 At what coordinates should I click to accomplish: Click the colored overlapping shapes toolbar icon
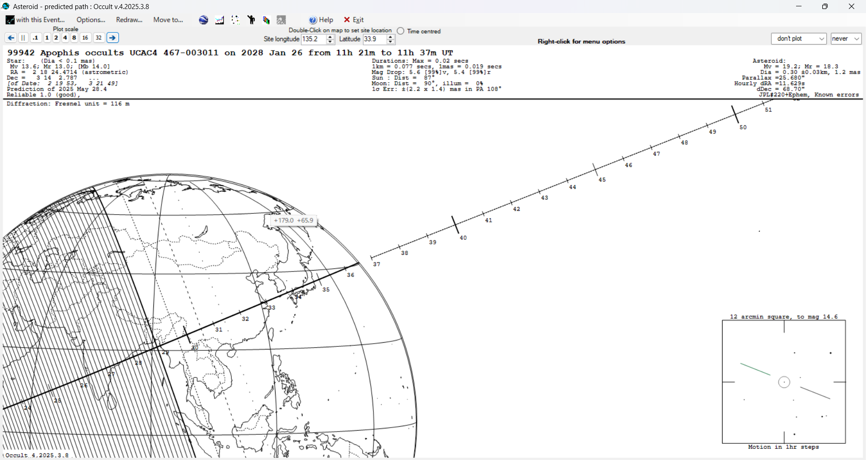(x=267, y=20)
